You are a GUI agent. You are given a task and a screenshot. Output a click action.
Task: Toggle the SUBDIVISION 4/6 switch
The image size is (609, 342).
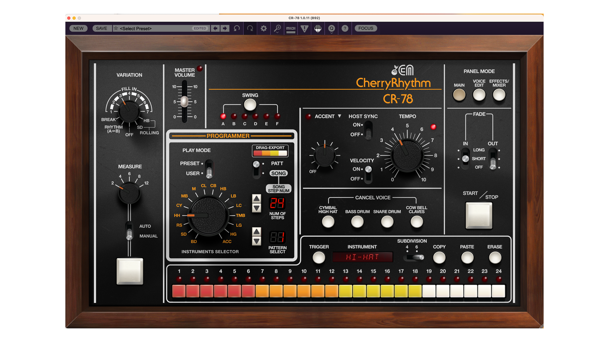point(414,257)
